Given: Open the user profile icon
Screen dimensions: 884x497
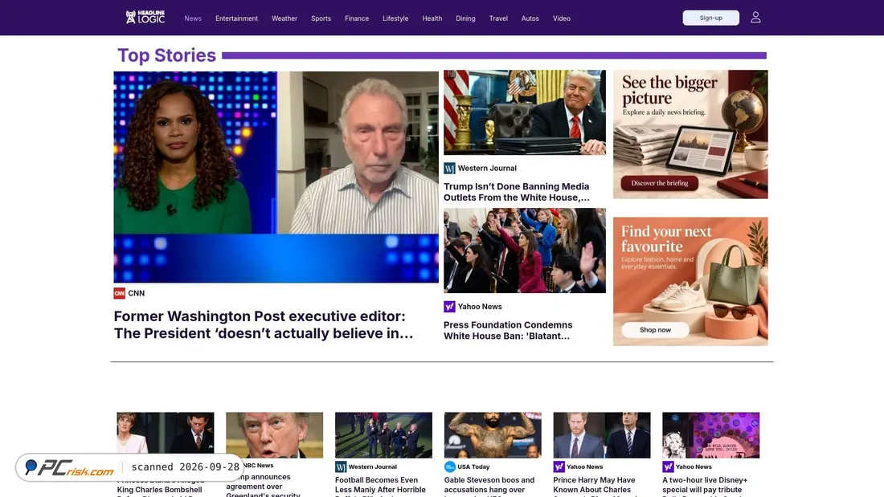Looking at the screenshot, I should (x=755, y=18).
